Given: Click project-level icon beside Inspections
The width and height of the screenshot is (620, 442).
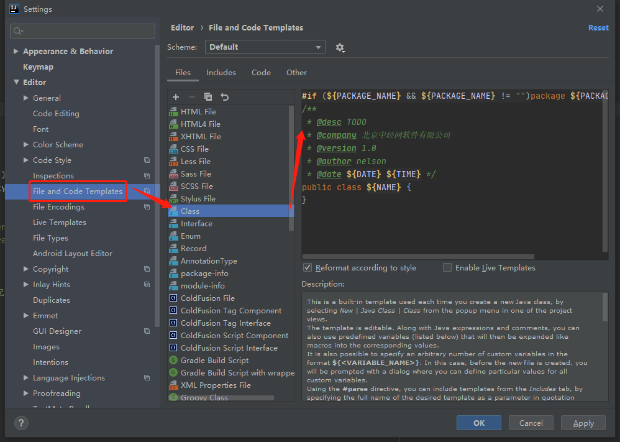Looking at the screenshot, I should click(x=147, y=176).
